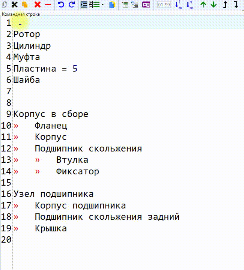Click the text Муфта
The image size is (244, 270).
pyautogui.click(x=27, y=57)
